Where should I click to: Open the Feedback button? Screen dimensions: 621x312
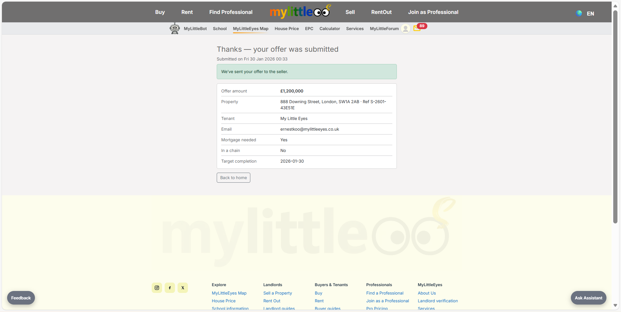tap(21, 298)
